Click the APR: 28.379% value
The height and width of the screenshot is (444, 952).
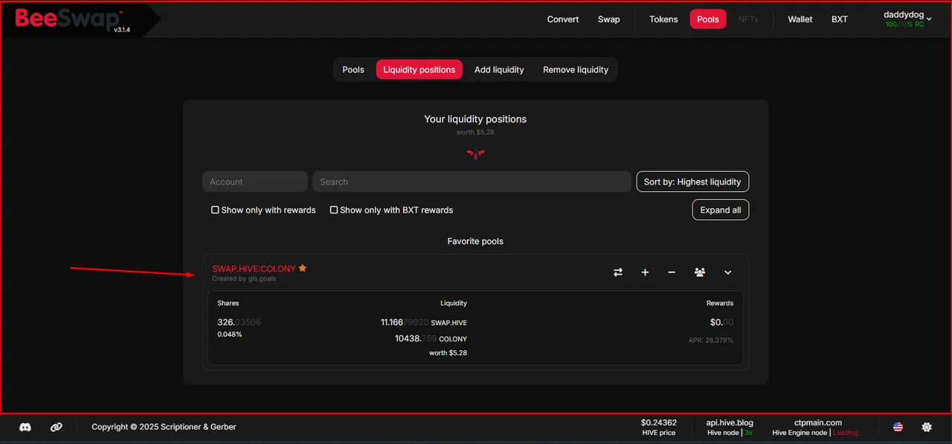pos(710,340)
